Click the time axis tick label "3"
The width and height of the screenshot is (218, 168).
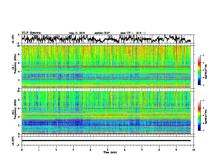(73, 150)
